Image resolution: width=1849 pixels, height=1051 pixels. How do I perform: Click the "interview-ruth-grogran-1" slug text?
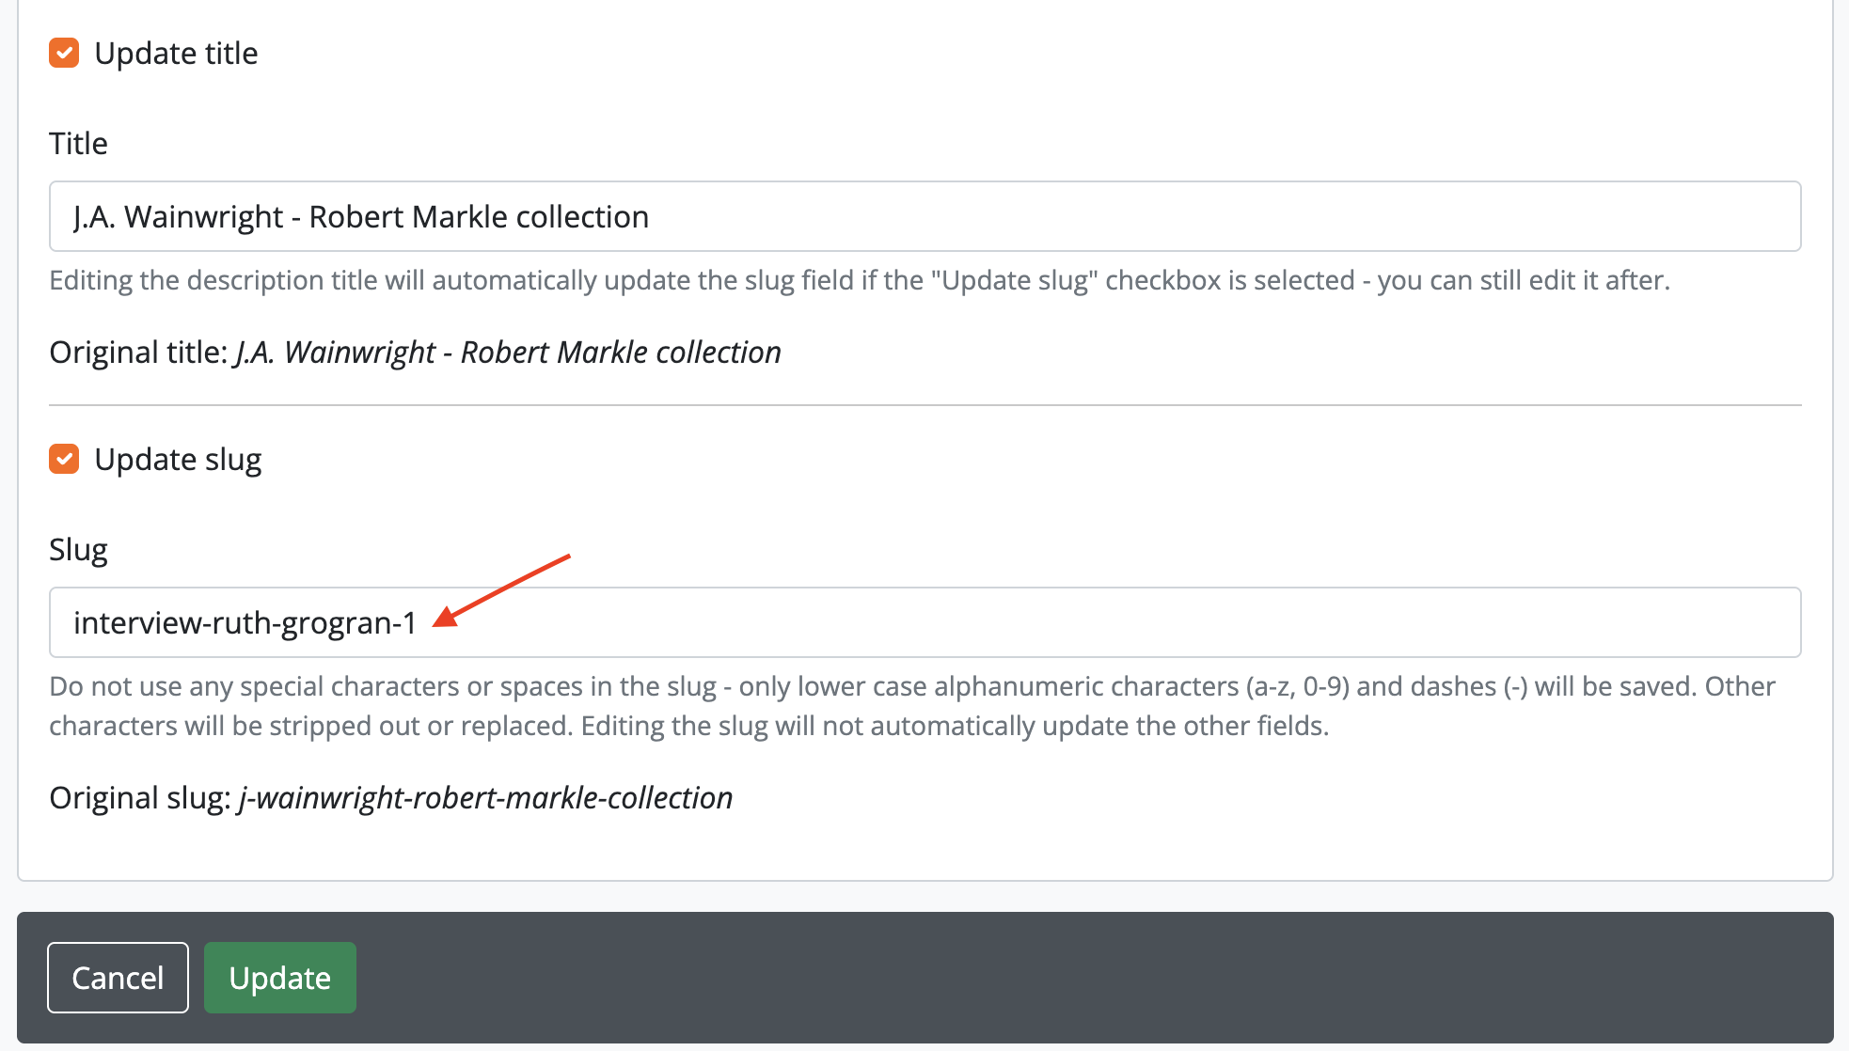[x=245, y=623]
